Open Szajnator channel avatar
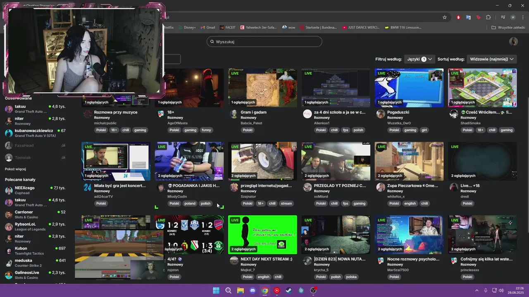This screenshot has height=297, width=529. (x=234, y=187)
